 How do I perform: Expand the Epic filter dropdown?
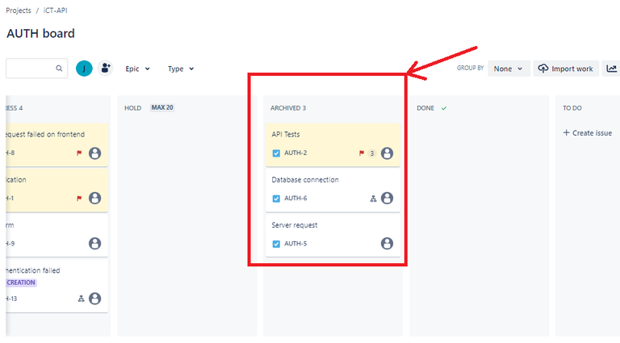(137, 69)
